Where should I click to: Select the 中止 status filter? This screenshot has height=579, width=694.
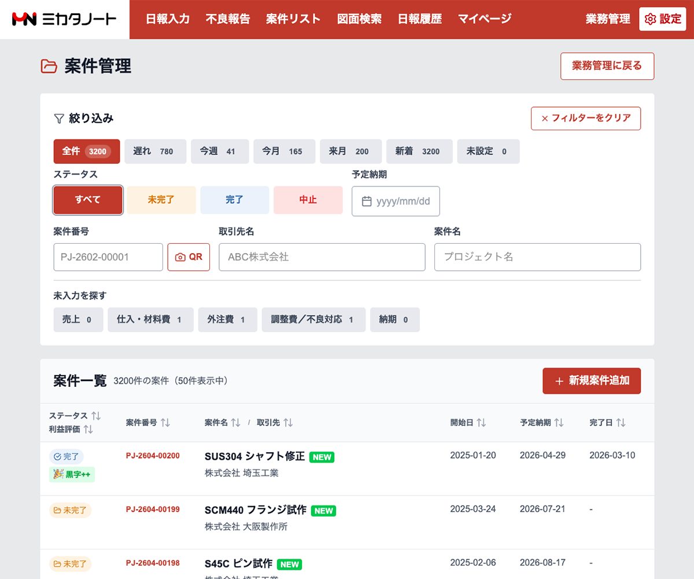click(308, 200)
